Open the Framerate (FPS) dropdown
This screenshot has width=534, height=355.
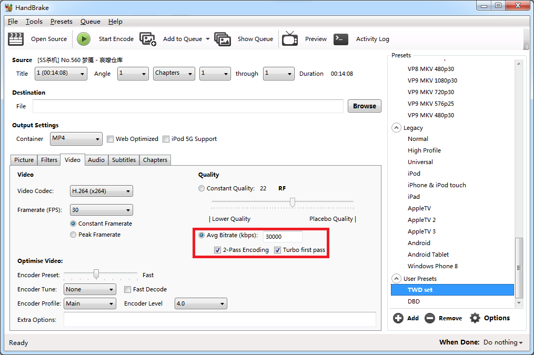pyautogui.click(x=101, y=210)
